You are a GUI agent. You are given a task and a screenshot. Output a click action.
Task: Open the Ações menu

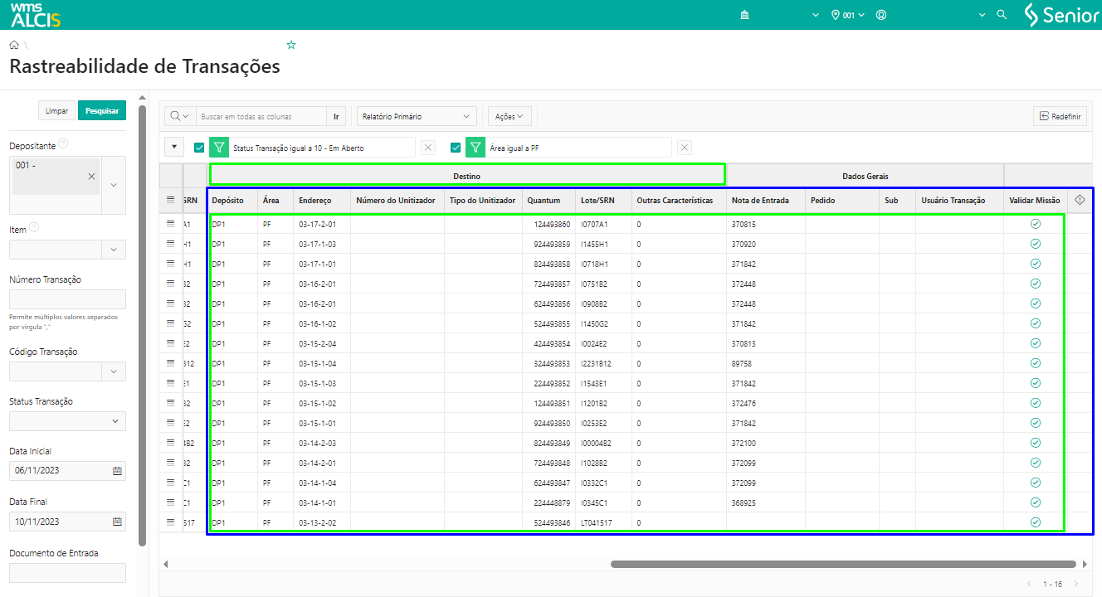(x=510, y=117)
